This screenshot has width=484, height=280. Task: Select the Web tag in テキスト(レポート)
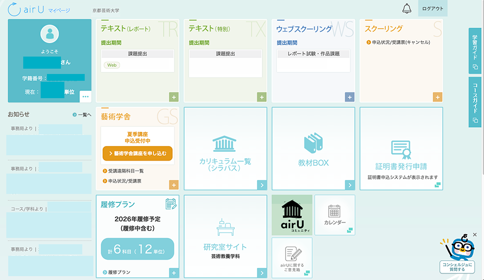point(112,65)
